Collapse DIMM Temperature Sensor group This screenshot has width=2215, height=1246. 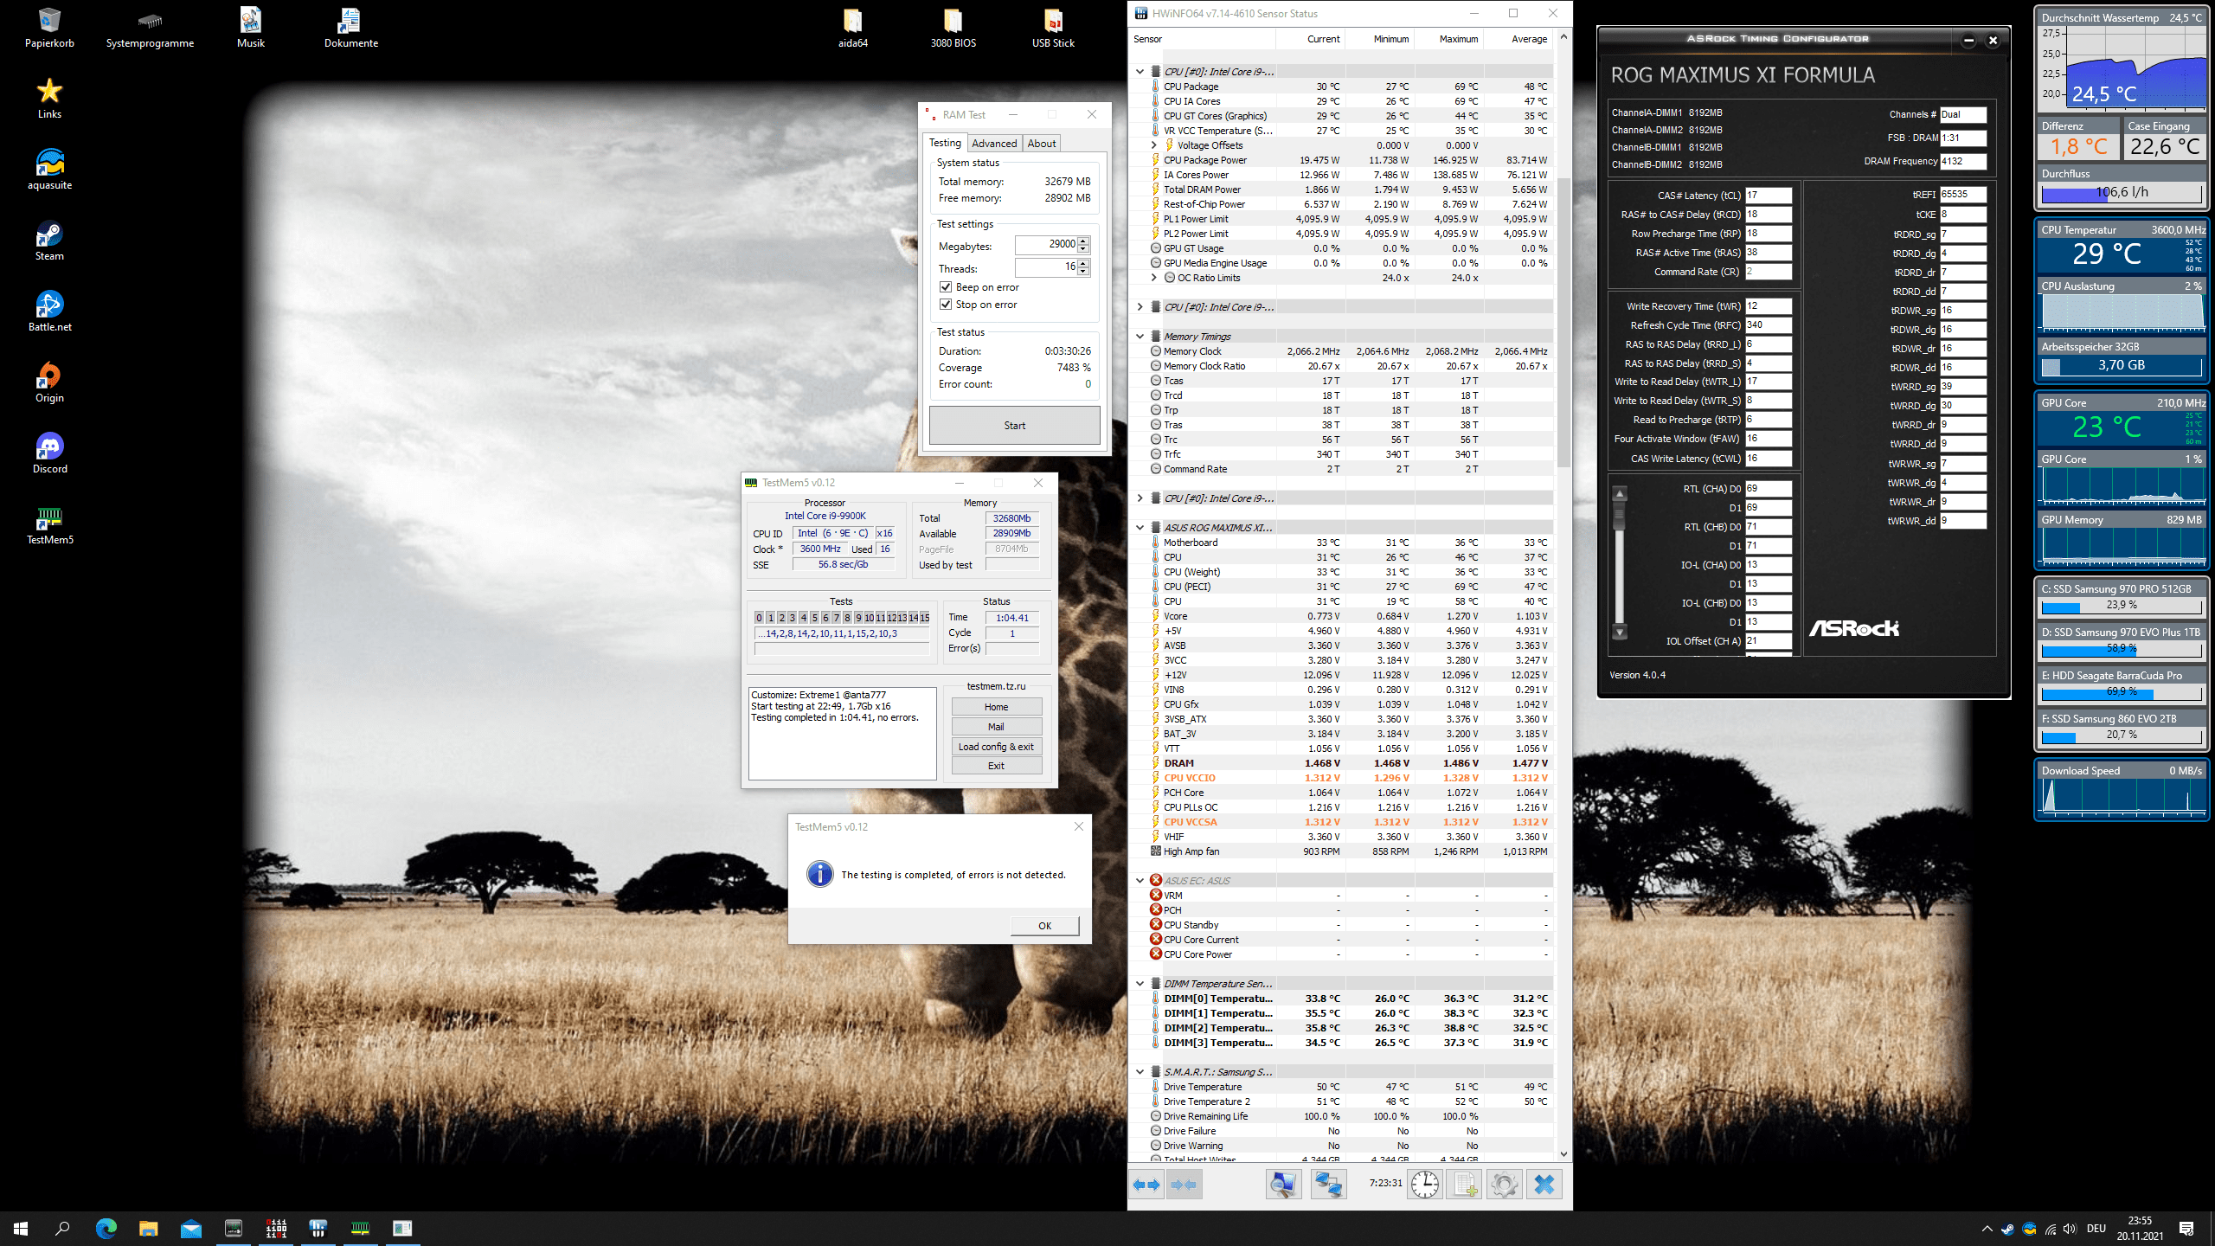click(x=1140, y=984)
